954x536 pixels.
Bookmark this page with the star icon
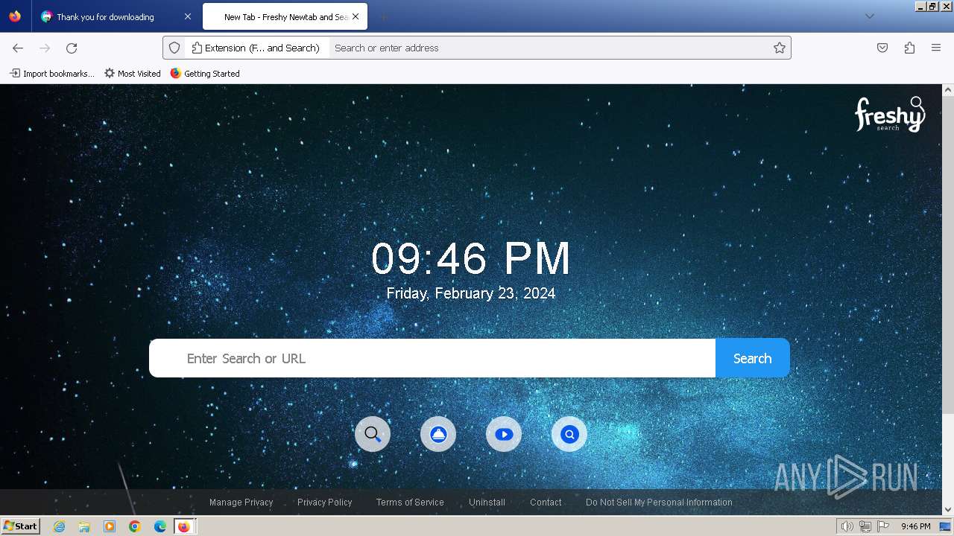tap(780, 48)
